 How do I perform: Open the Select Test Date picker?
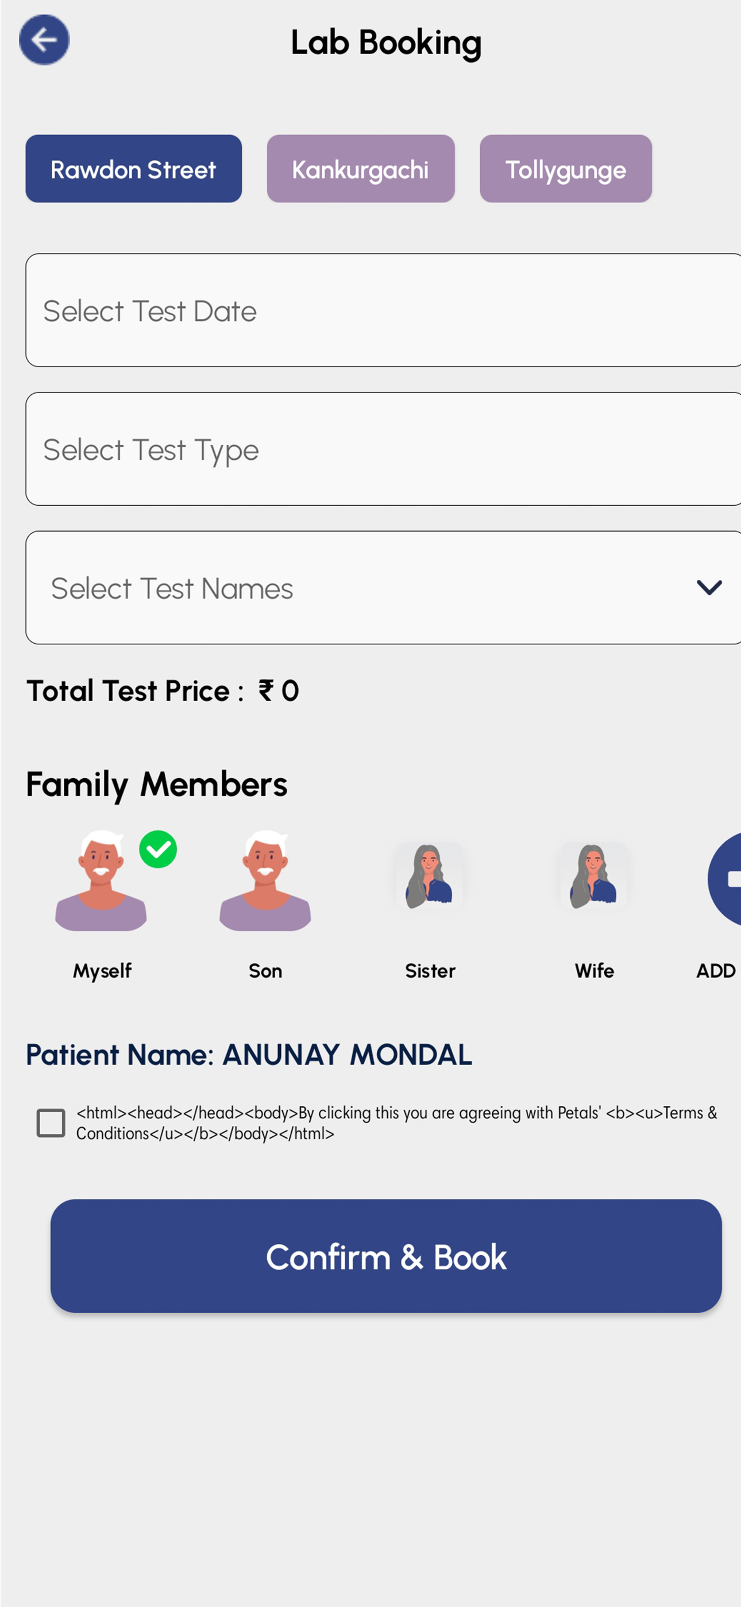click(x=383, y=310)
